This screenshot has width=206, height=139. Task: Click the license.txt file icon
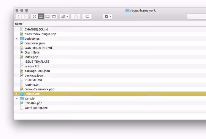[x=22, y=66]
